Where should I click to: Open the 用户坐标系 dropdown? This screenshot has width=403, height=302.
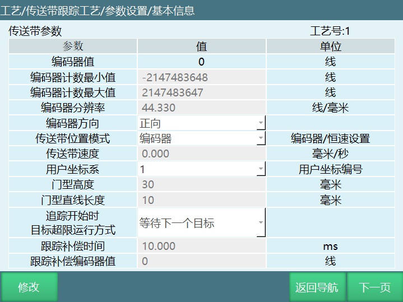201,169
